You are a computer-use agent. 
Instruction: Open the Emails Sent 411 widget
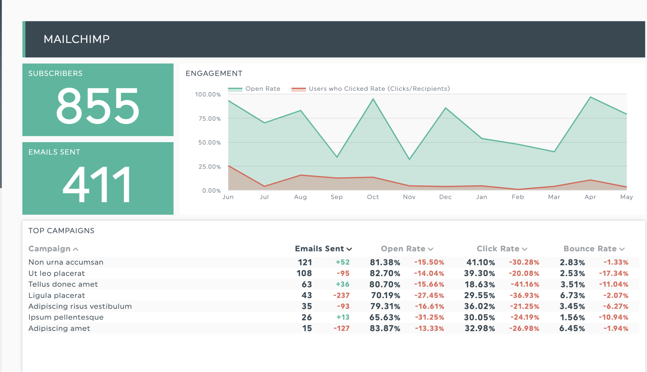coord(98,178)
